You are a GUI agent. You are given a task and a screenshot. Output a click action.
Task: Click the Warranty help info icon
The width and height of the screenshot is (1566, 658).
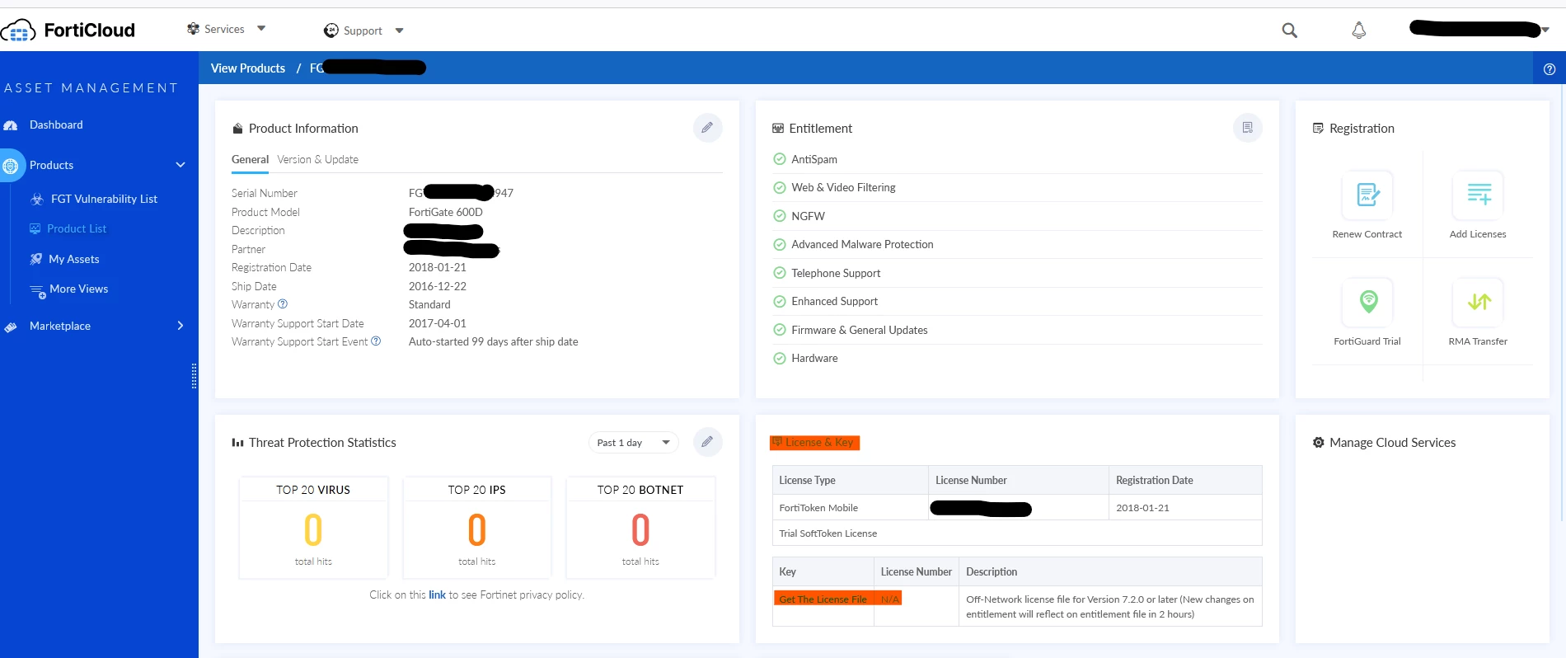tap(283, 304)
